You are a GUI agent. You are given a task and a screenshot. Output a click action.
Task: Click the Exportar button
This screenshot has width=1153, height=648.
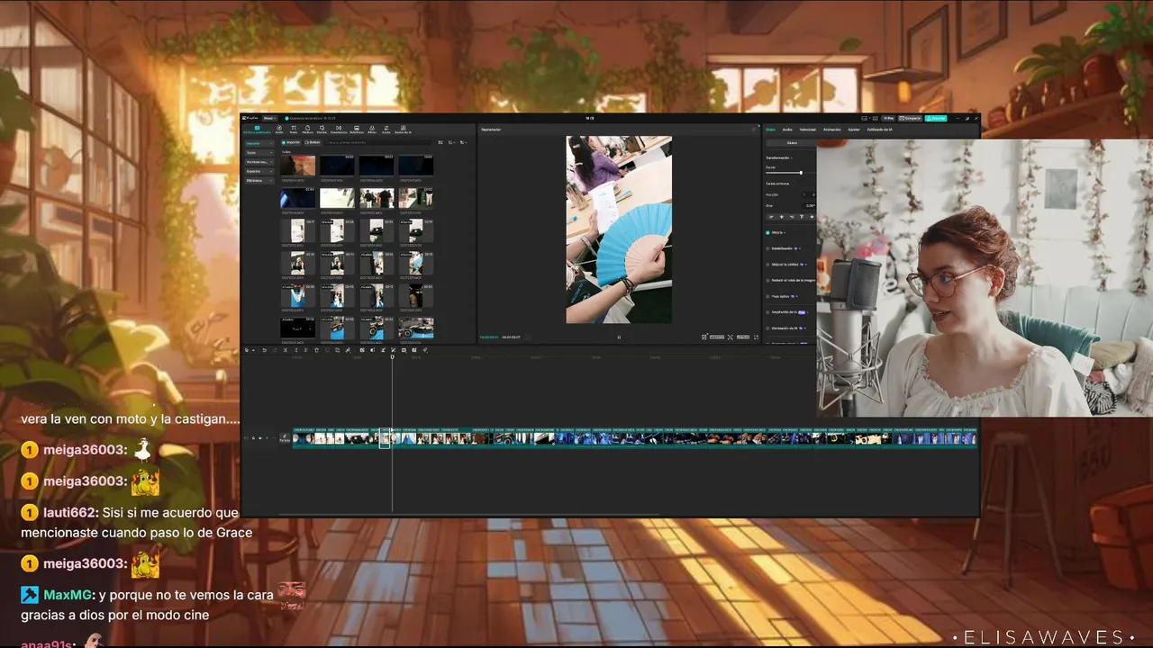click(936, 118)
